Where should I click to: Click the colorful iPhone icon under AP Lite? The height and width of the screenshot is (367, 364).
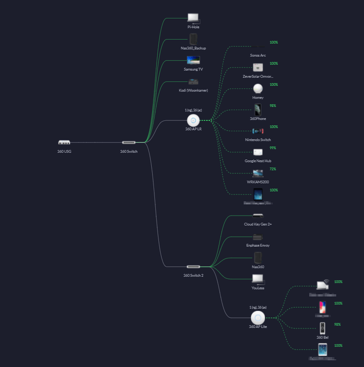(x=322, y=307)
